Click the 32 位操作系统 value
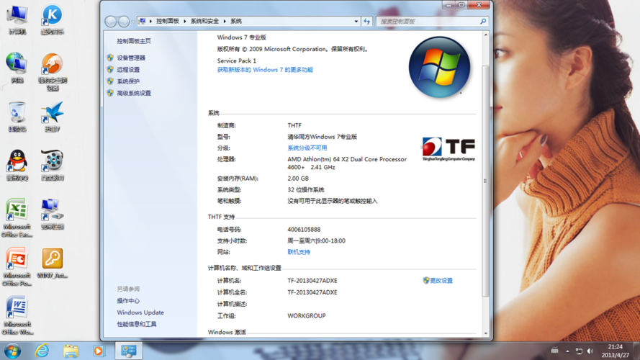 [x=306, y=190]
